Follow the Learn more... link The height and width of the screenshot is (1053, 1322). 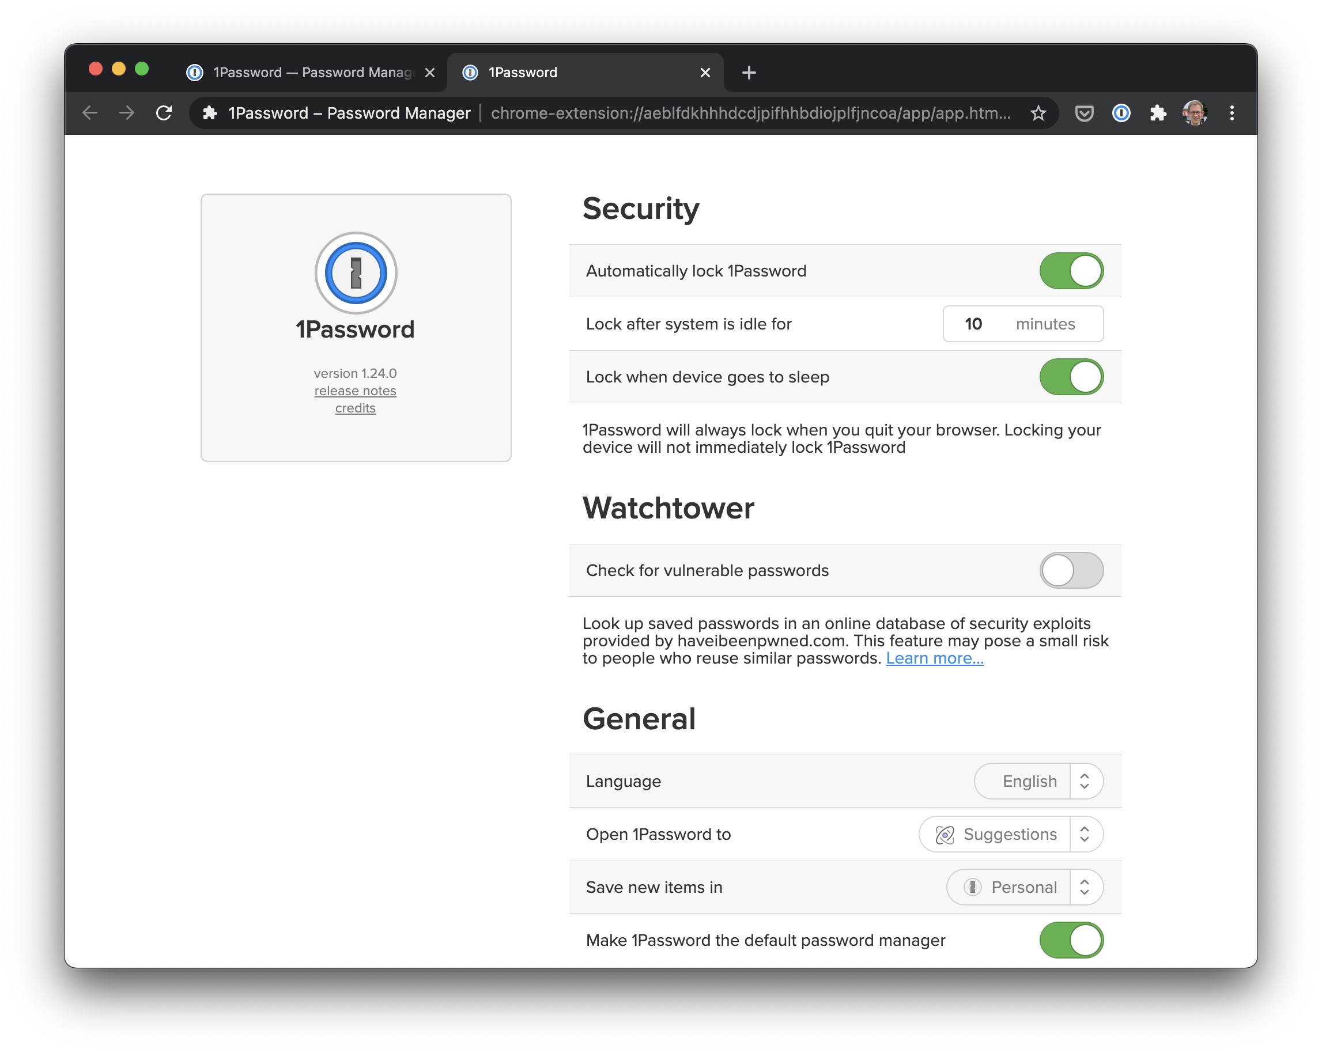pos(935,658)
